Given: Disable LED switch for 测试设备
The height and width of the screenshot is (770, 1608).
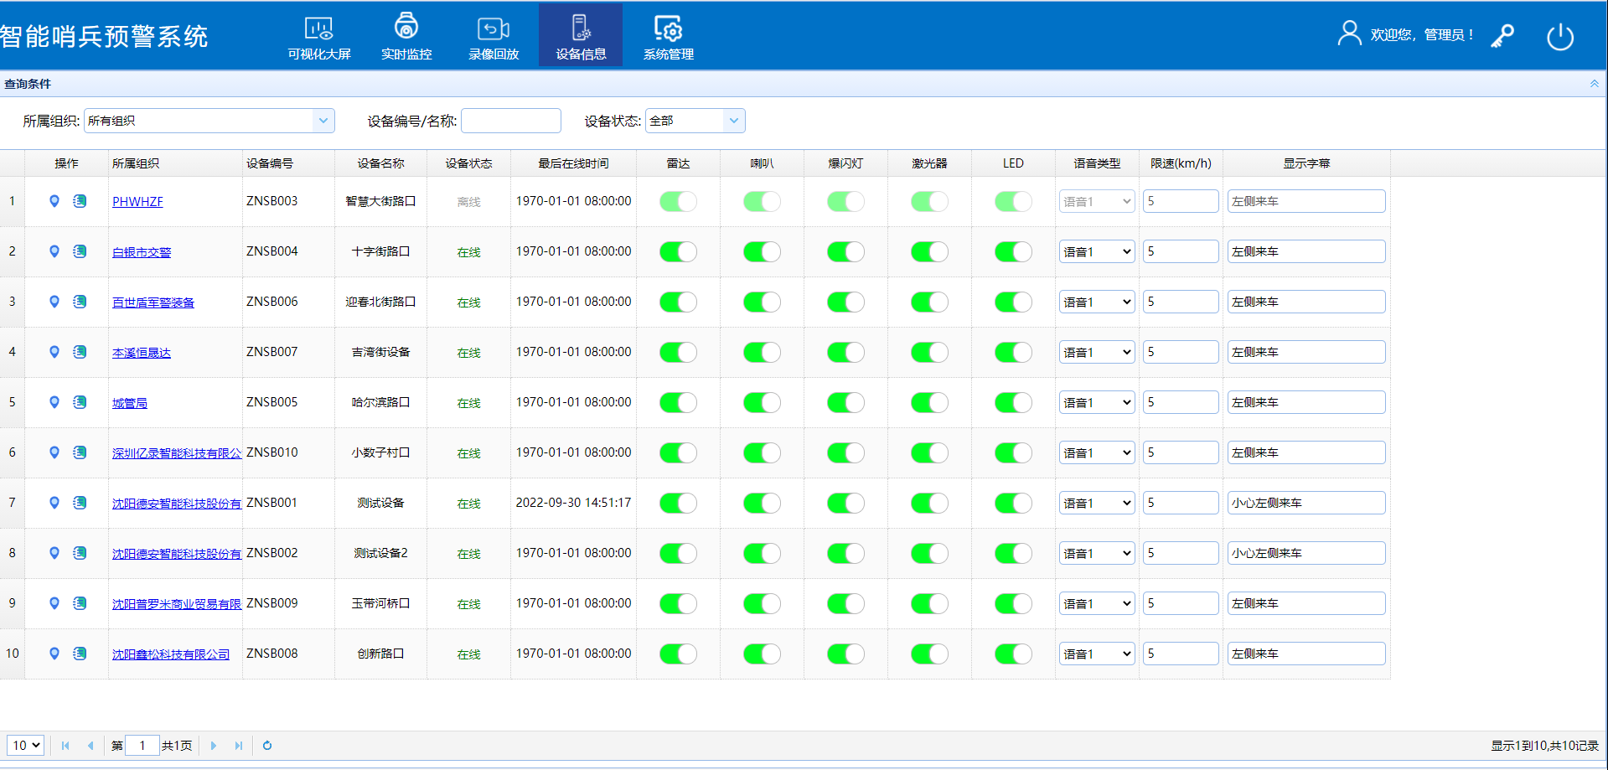Looking at the screenshot, I should coord(1013,503).
